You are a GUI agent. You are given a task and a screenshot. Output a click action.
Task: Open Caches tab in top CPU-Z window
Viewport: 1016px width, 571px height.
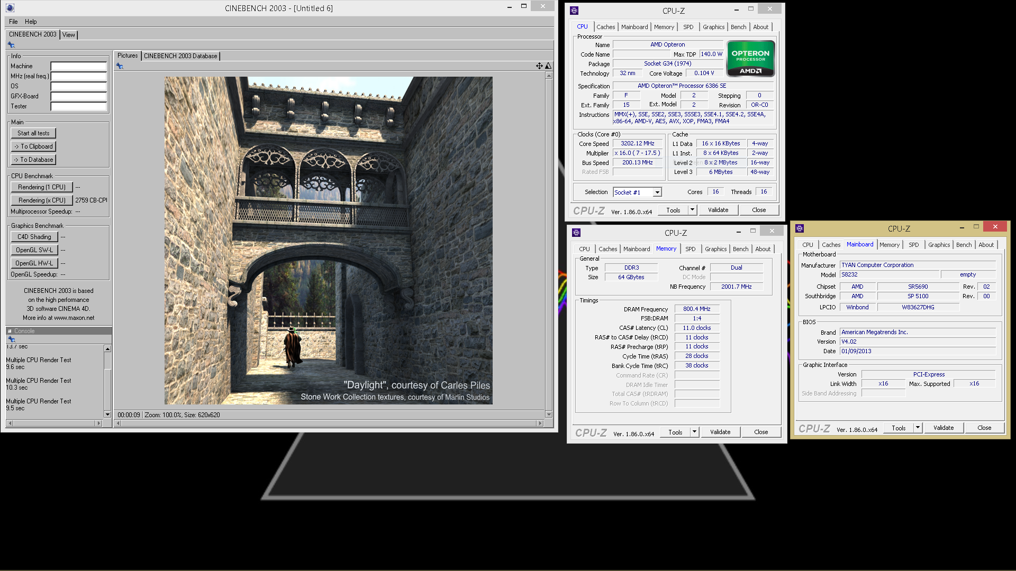click(x=605, y=27)
